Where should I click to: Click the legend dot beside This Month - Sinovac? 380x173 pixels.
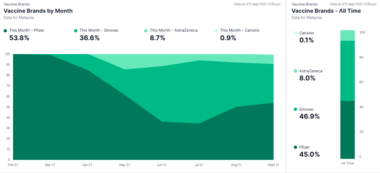tap(76, 31)
